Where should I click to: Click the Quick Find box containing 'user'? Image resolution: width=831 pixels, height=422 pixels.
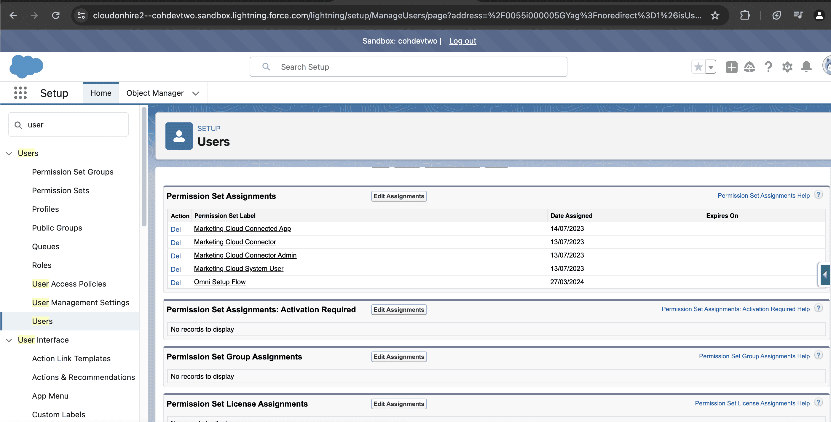pyautogui.click(x=68, y=124)
